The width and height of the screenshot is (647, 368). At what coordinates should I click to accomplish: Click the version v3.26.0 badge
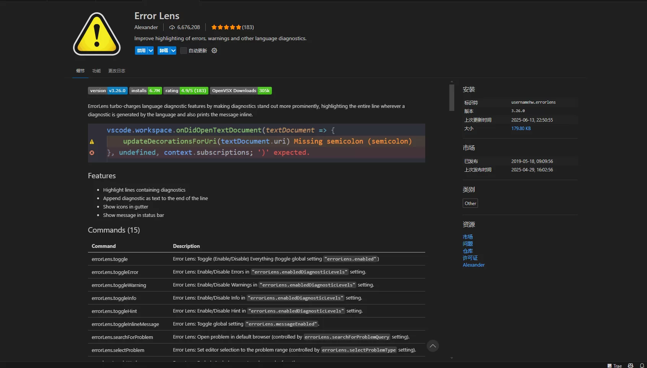[x=108, y=91]
